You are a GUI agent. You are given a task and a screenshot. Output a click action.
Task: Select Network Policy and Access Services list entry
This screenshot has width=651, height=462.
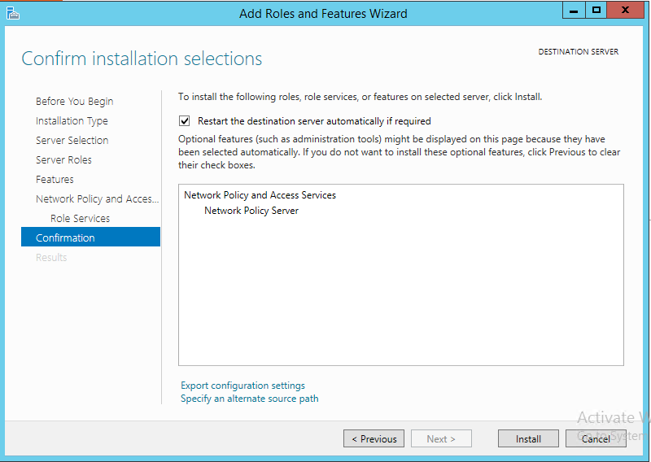tap(260, 195)
